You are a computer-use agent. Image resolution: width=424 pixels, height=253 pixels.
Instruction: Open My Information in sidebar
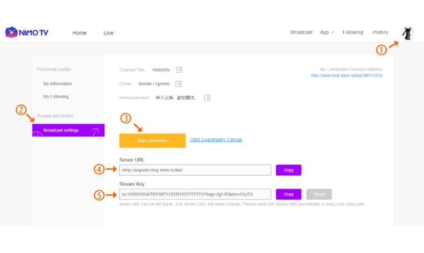point(58,83)
